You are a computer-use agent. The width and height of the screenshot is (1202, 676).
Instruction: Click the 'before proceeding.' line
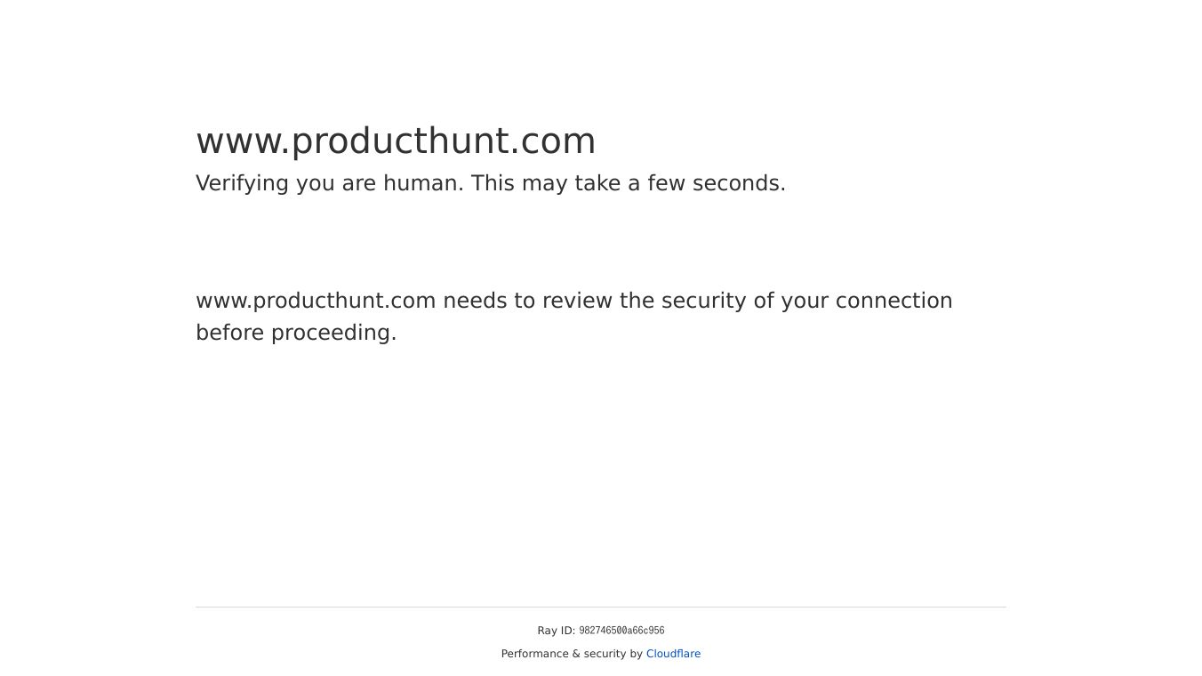(296, 333)
